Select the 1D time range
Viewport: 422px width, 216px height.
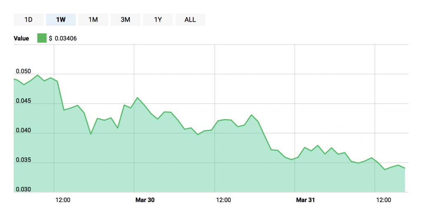point(28,20)
